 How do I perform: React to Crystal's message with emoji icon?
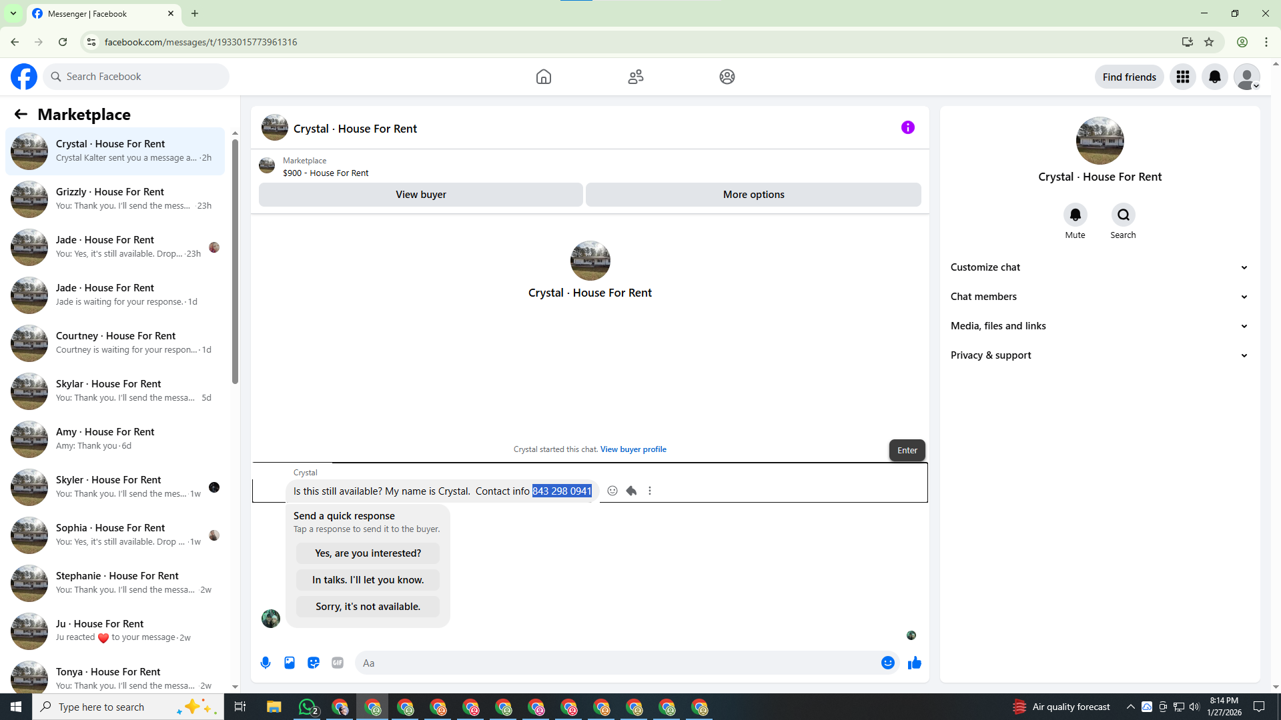(x=612, y=491)
